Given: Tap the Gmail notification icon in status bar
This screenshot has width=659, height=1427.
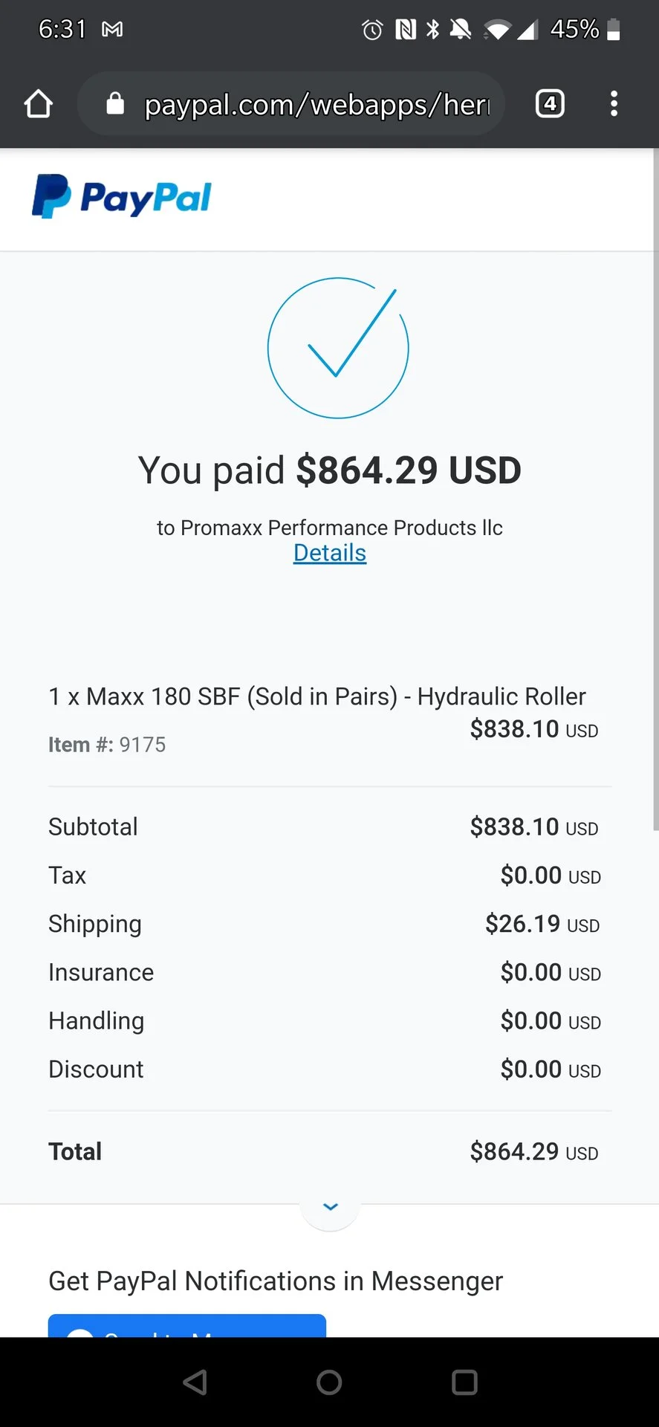Looking at the screenshot, I should point(112,30).
